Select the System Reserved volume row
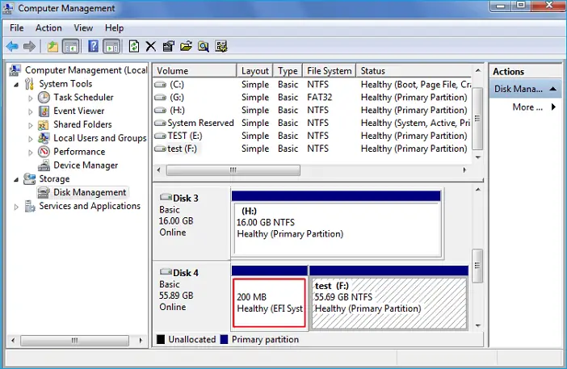 click(x=313, y=123)
